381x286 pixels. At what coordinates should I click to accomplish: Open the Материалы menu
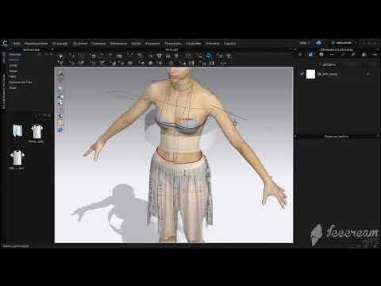click(x=118, y=43)
